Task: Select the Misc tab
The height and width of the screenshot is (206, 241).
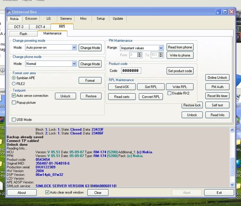Action: click(83, 19)
